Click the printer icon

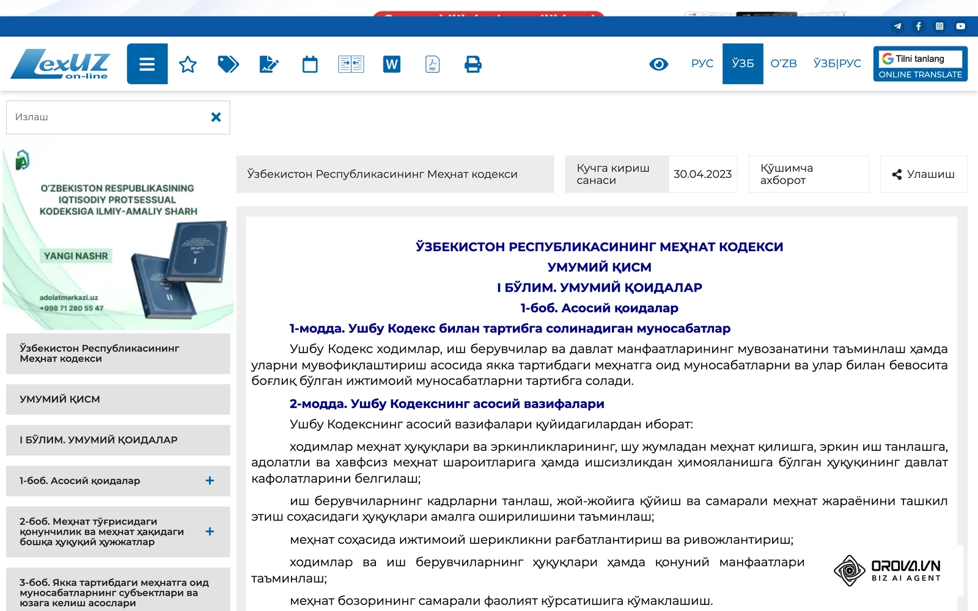coord(473,64)
